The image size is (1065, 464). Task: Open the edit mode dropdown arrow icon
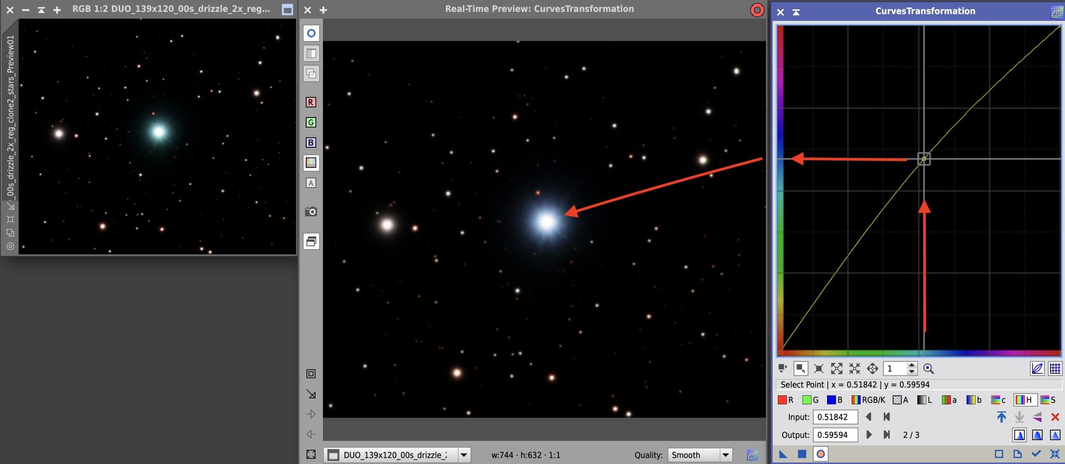(x=783, y=368)
